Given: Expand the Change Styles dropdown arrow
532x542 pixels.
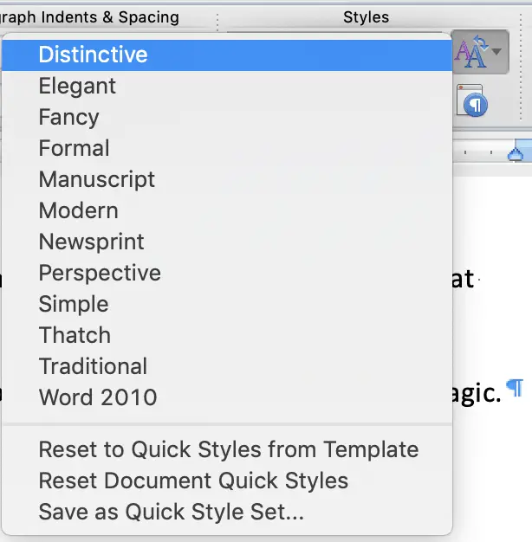Looking at the screenshot, I should (496, 52).
